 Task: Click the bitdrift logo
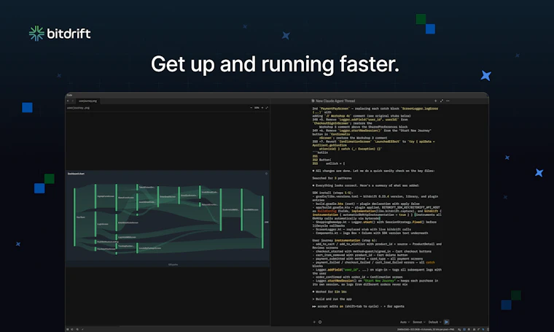coord(60,34)
